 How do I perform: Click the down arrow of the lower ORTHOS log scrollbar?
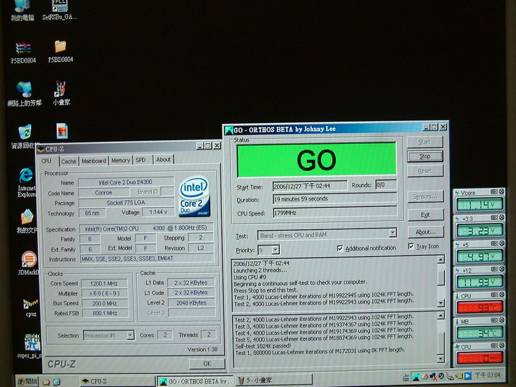(441, 359)
